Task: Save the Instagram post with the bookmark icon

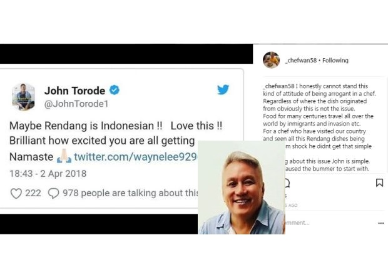Action: coord(379,183)
